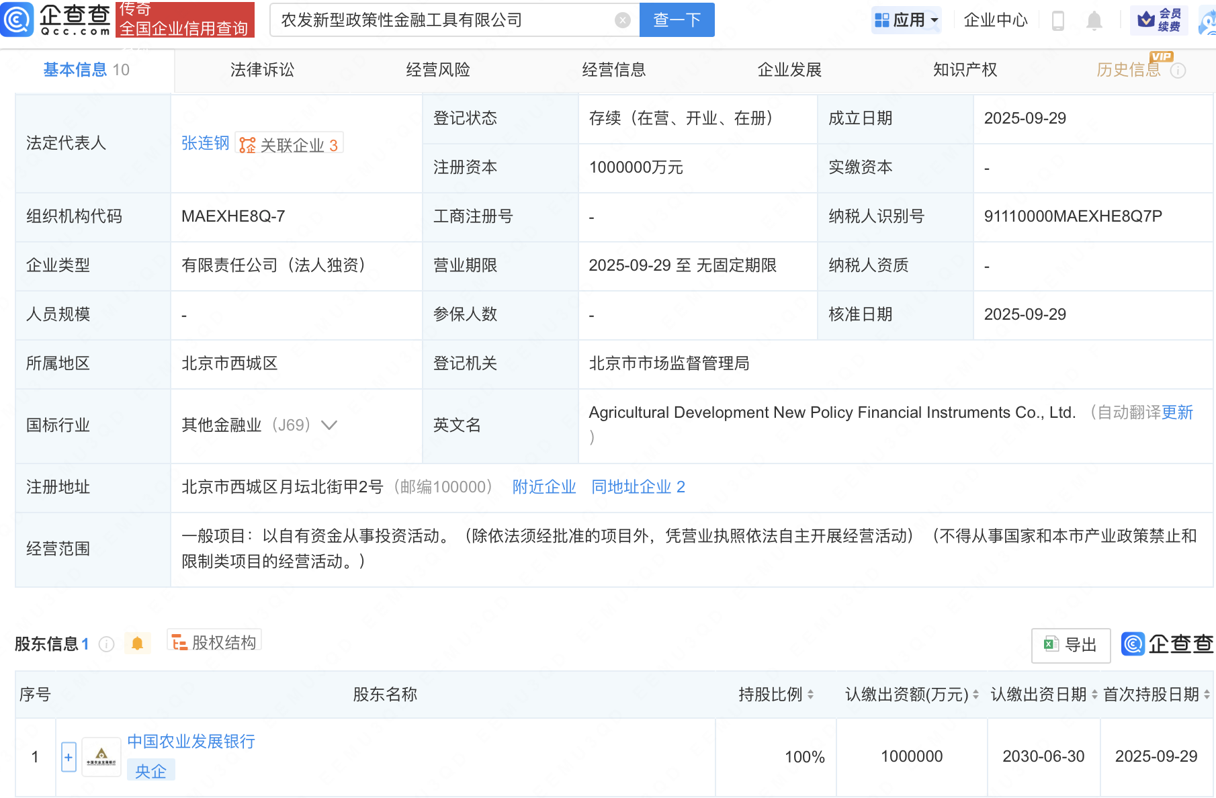This screenshot has height=798, width=1216.
Task: Open the mobile app phone icon
Action: click(x=1057, y=21)
